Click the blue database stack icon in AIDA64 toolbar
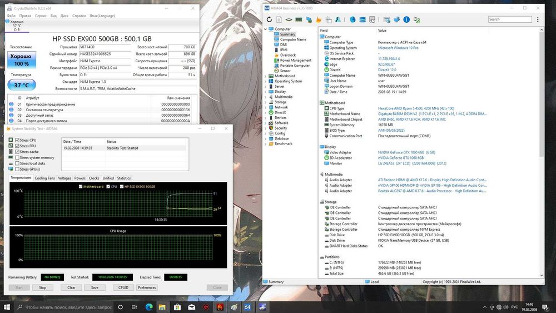 (x=363, y=19)
